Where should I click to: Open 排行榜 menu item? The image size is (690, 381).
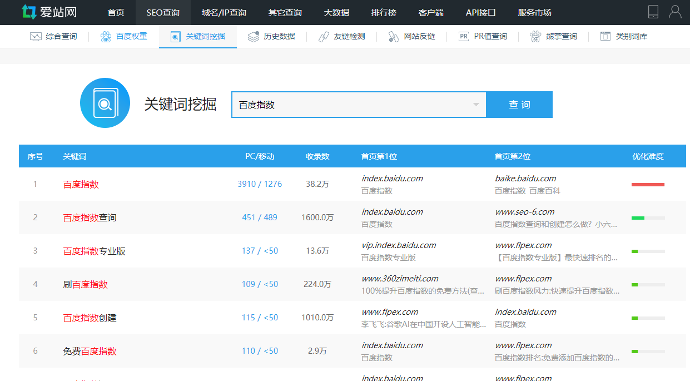pos(384,12)
